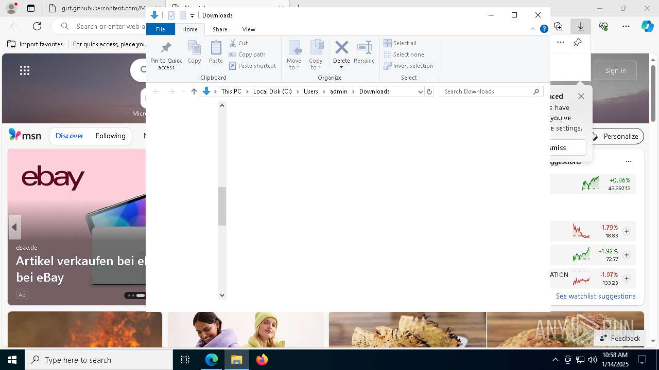
Task: Select the Discover tab on MSN
Action: 70,136
